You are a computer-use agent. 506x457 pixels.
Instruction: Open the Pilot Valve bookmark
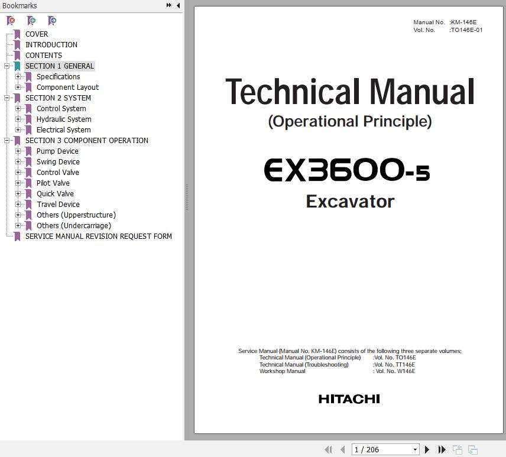(53, 183)
